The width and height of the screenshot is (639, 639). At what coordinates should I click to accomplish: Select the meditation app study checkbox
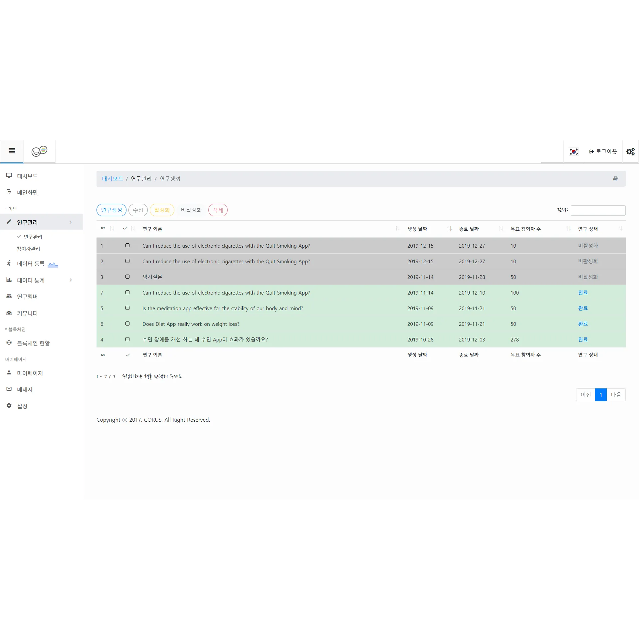127,308
